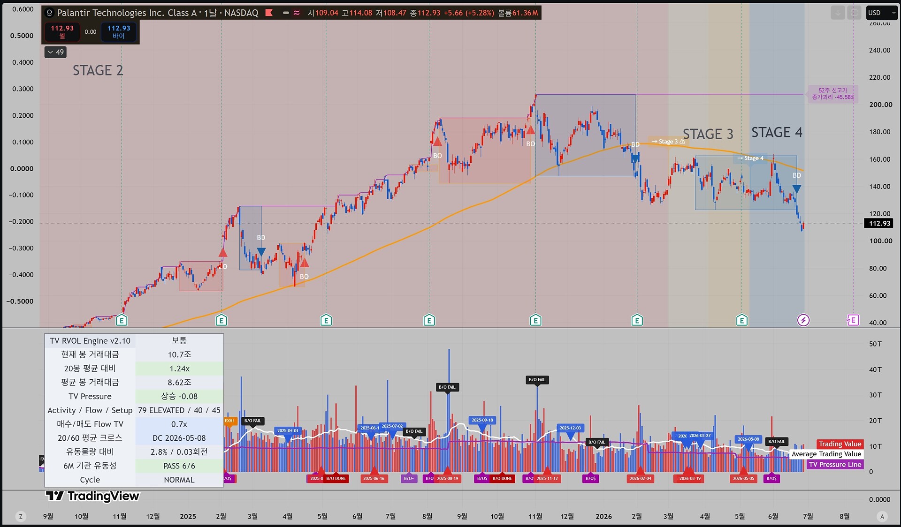Click the purple B/O− label in volume pane
This screenshot has width=901, height=527.
(409, 479)
